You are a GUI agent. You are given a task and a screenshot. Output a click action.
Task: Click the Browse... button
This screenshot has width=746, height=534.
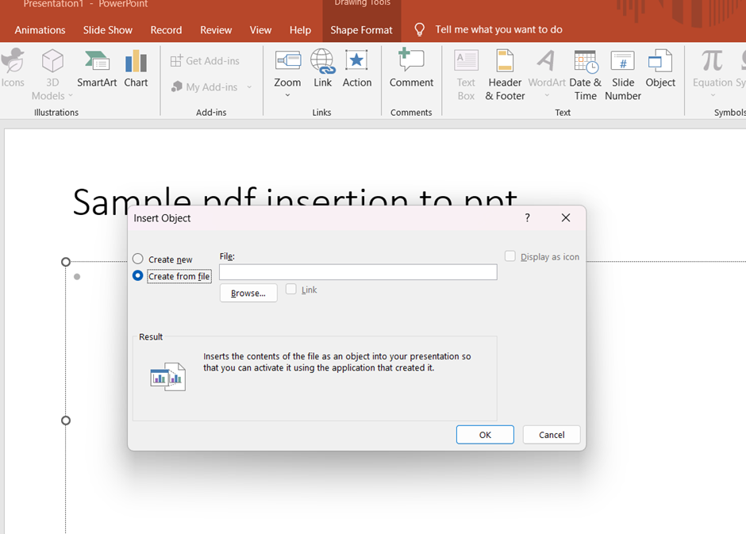click(248, 293)
